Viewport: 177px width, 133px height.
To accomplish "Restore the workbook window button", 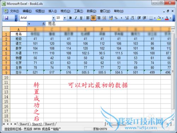I will (168, 11).
